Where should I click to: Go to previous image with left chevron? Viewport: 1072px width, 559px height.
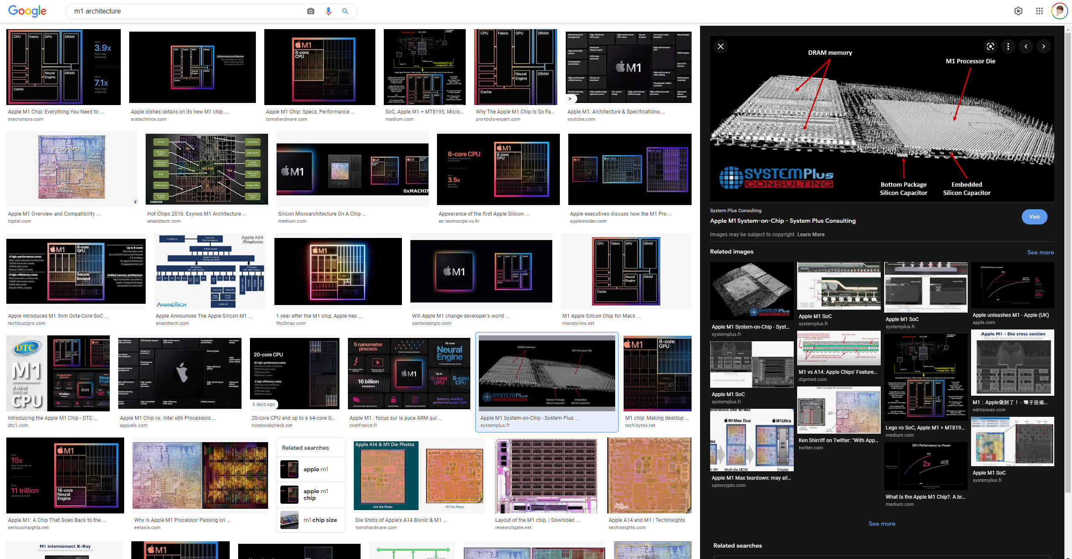(1026, 46)
